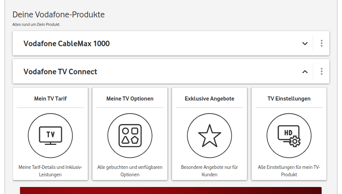Click the star icon in Exklusive Angebote
Screen dimensions: 342x194
(209, 135)
